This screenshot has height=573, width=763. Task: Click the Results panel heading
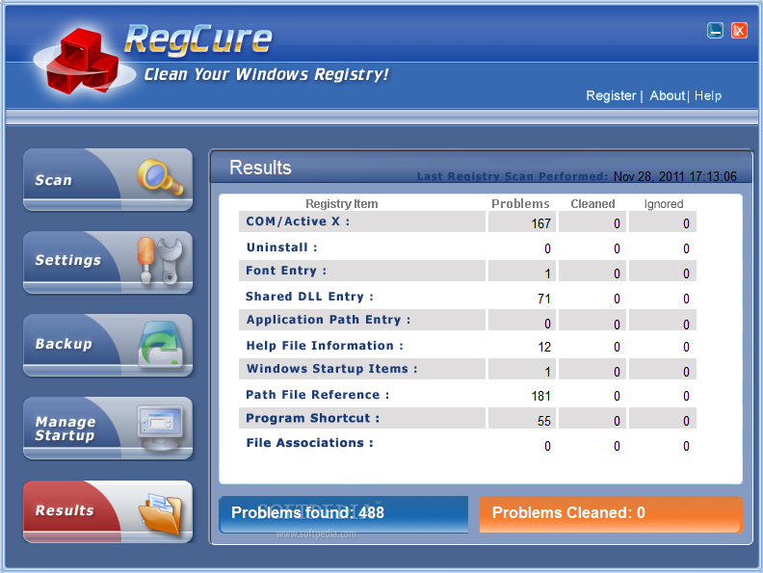(x=260, y=168)
